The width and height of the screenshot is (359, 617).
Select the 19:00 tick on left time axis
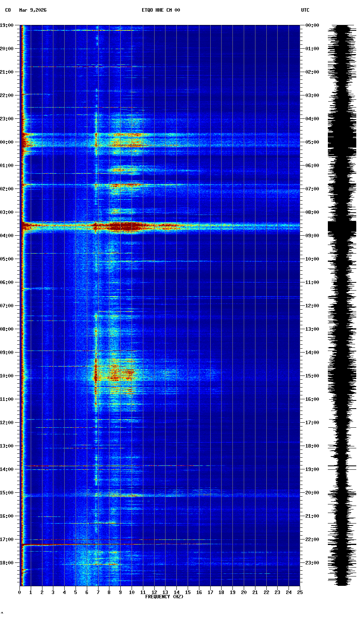(7, 25)
